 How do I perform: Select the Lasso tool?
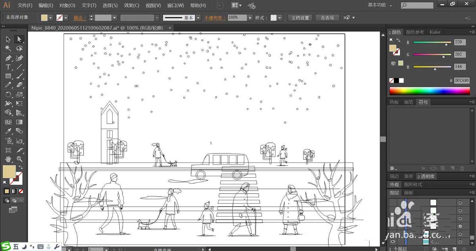[19, 48]
